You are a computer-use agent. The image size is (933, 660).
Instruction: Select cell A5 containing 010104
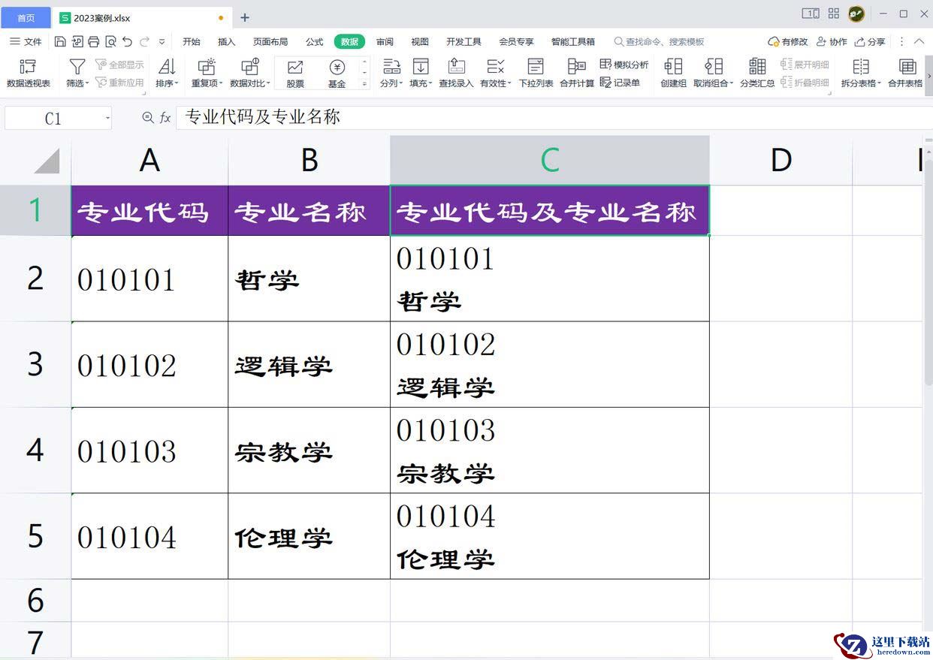pyautogui.click(x=149, y=536)
